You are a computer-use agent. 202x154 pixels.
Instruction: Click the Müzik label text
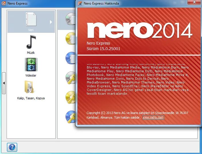[x=31, y=53]
